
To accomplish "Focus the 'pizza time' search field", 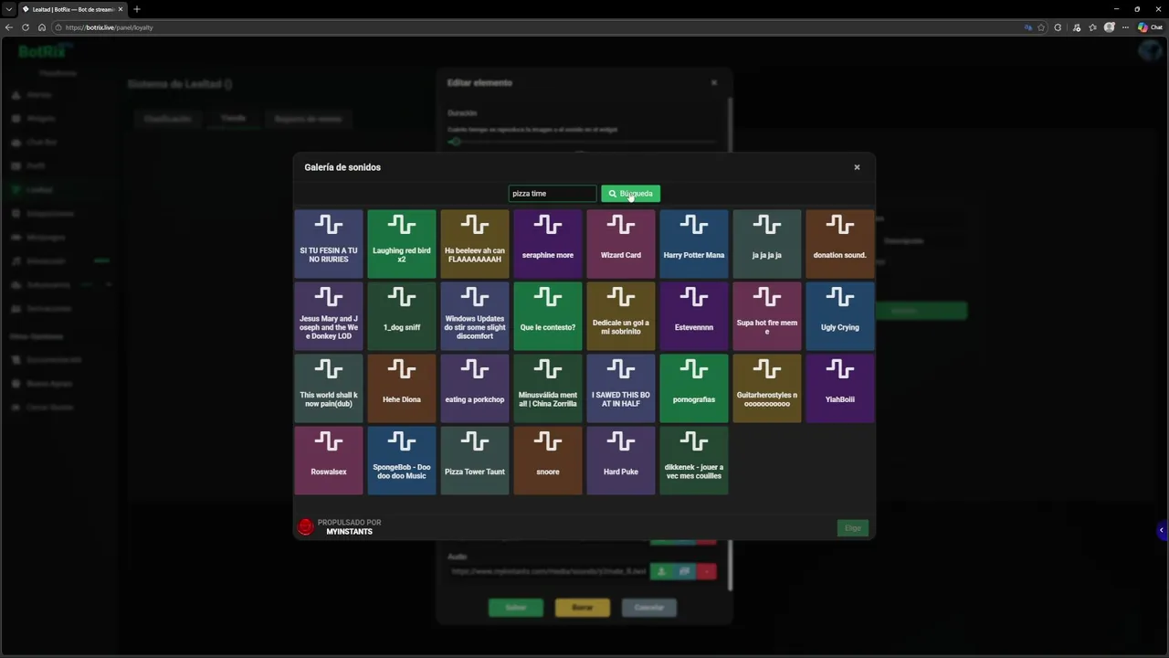I will point(553,194).
